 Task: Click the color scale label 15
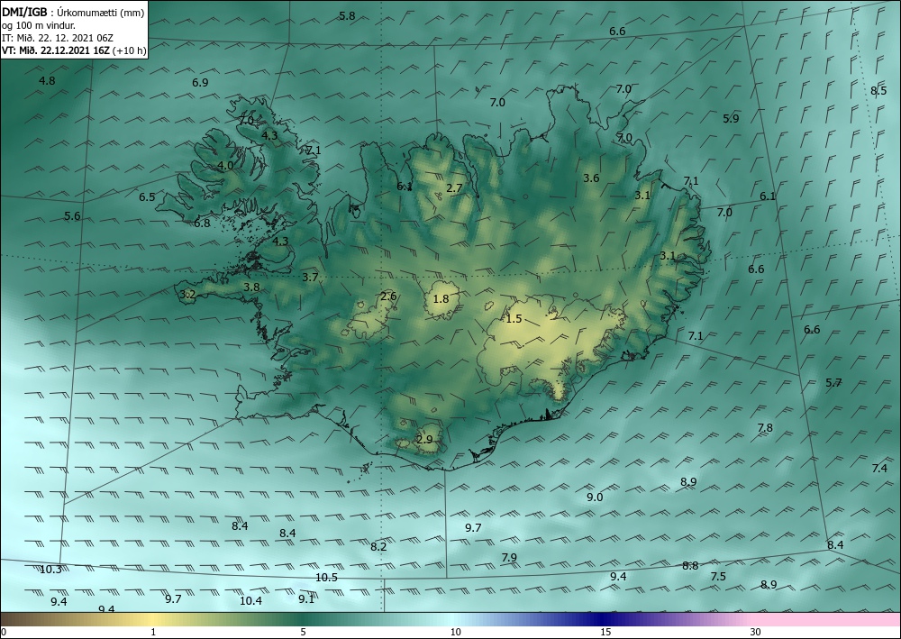pos(605,633)
